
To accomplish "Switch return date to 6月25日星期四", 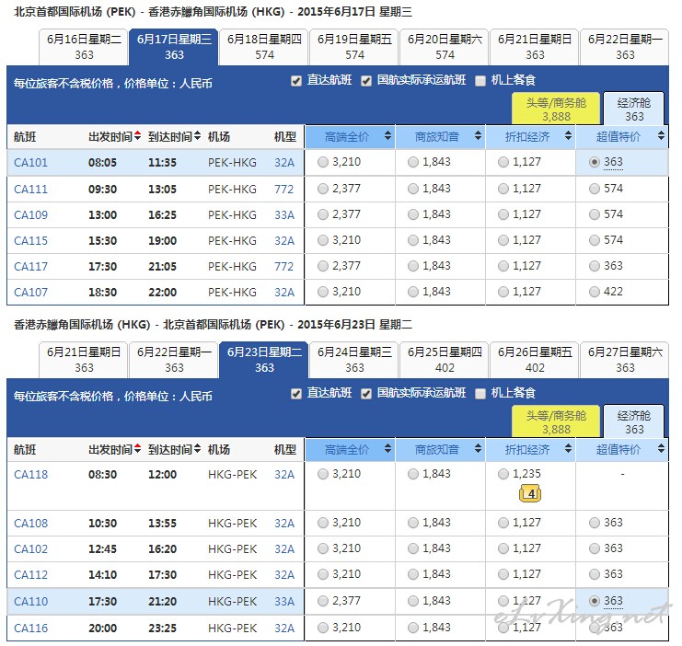I will [445, 360].
